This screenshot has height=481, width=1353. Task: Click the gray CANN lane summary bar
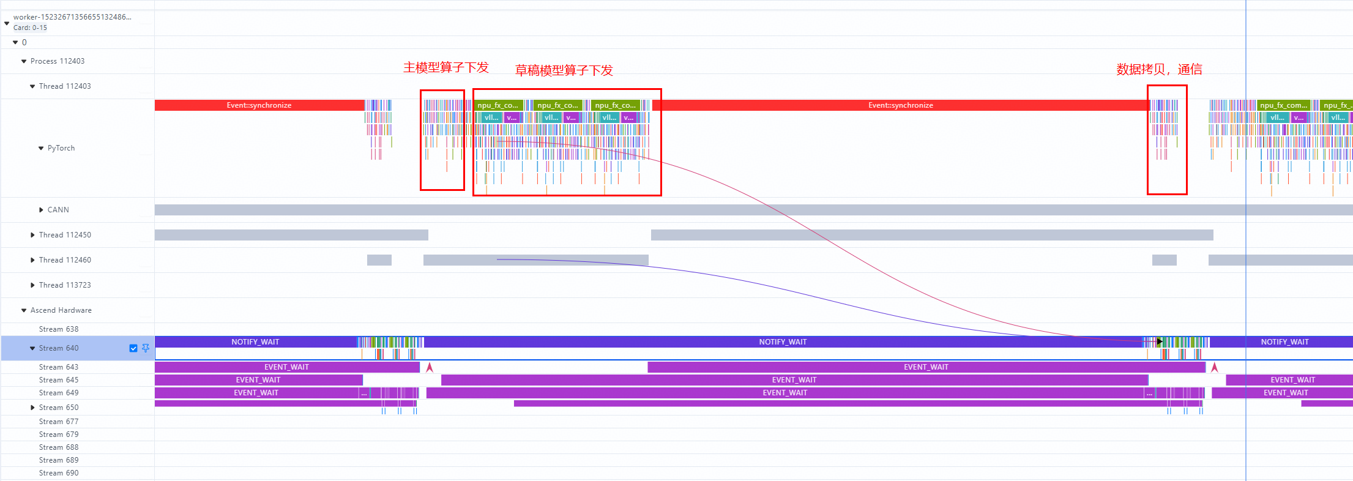point(754,210)
